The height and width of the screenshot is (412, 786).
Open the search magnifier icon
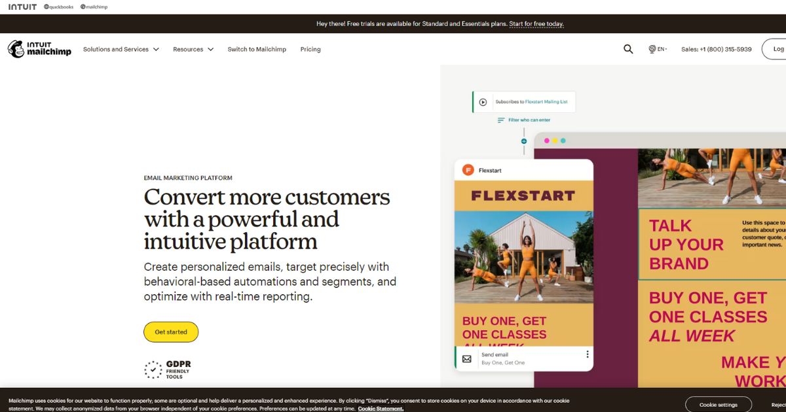(x=628, y=49)
